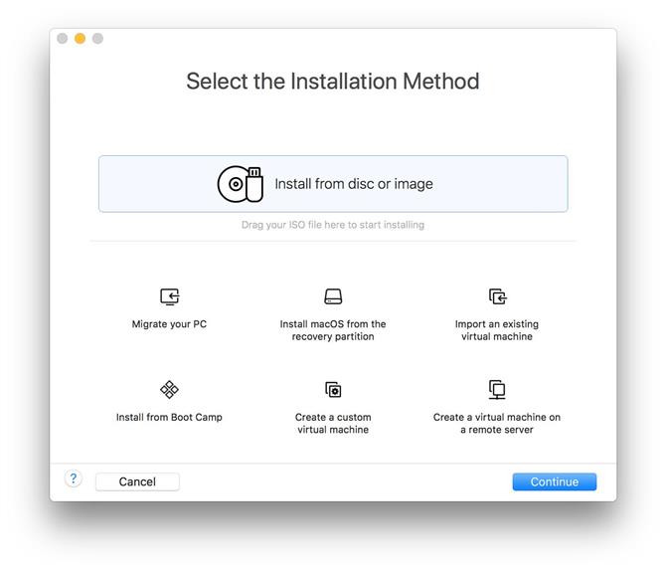Image resolution: width=666 pixels, height=572 pixels.
Task: Click the Drag your ISO file here hint
Action: pyautogui.click(x=333, y=225)
